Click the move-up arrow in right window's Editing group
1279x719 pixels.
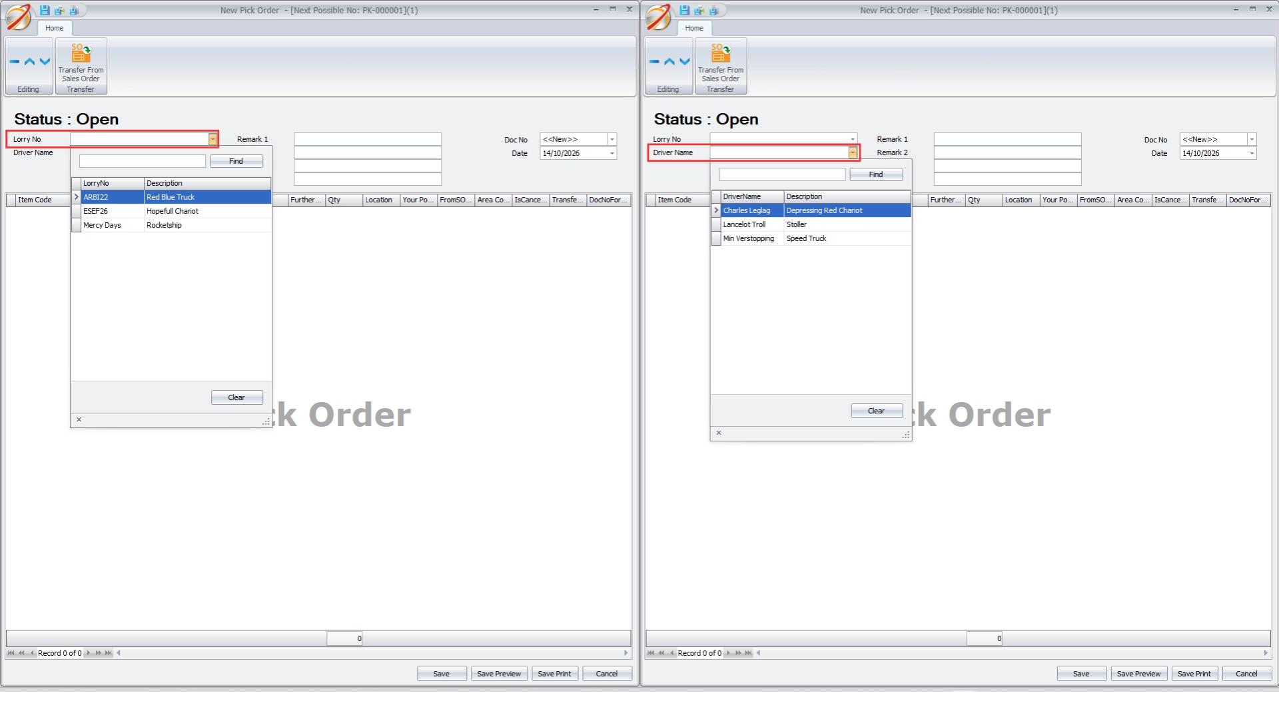pyautogui.click(x=669, y=61)
